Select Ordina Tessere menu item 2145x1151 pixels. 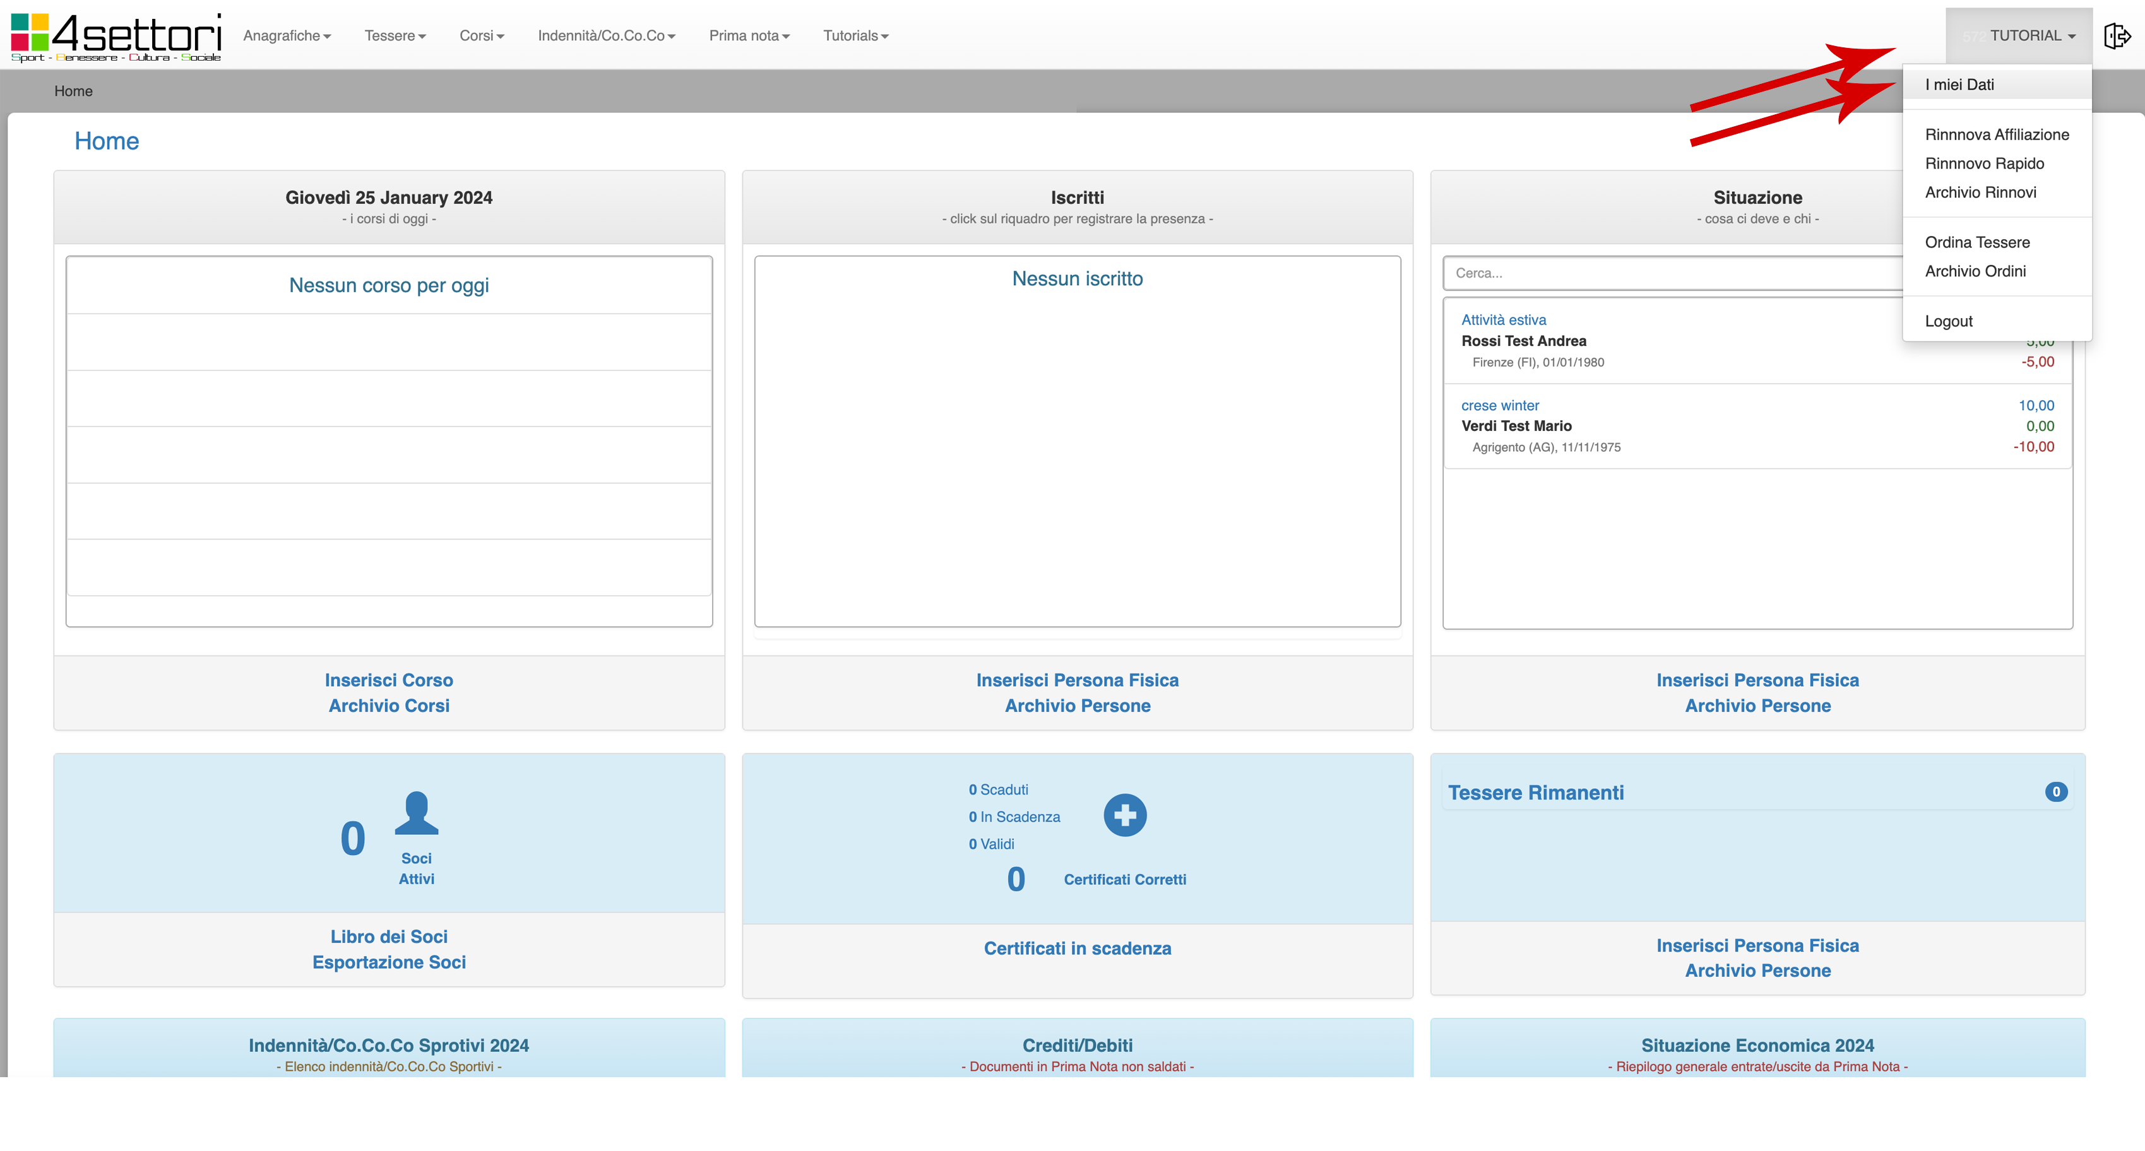(1977, 242)
